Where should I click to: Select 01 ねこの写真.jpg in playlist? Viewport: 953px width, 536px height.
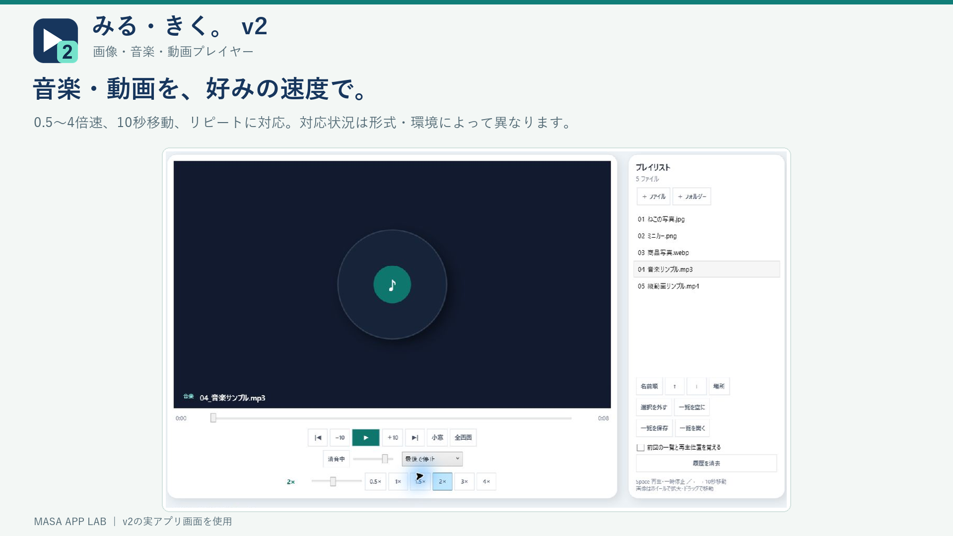[x=706, y=219]
